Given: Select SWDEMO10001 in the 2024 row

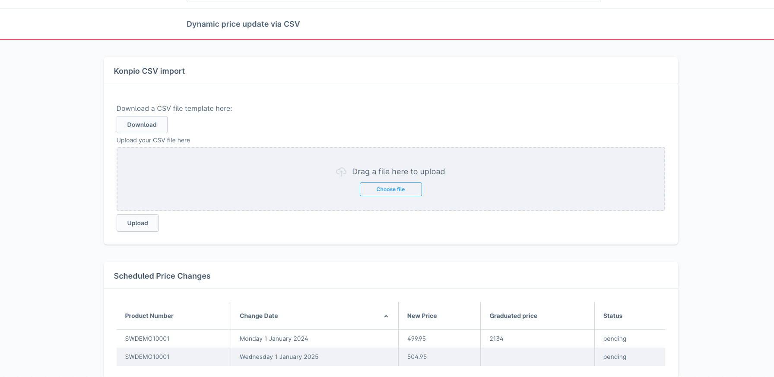Looking at the screenshot, I should click(147, 339).
